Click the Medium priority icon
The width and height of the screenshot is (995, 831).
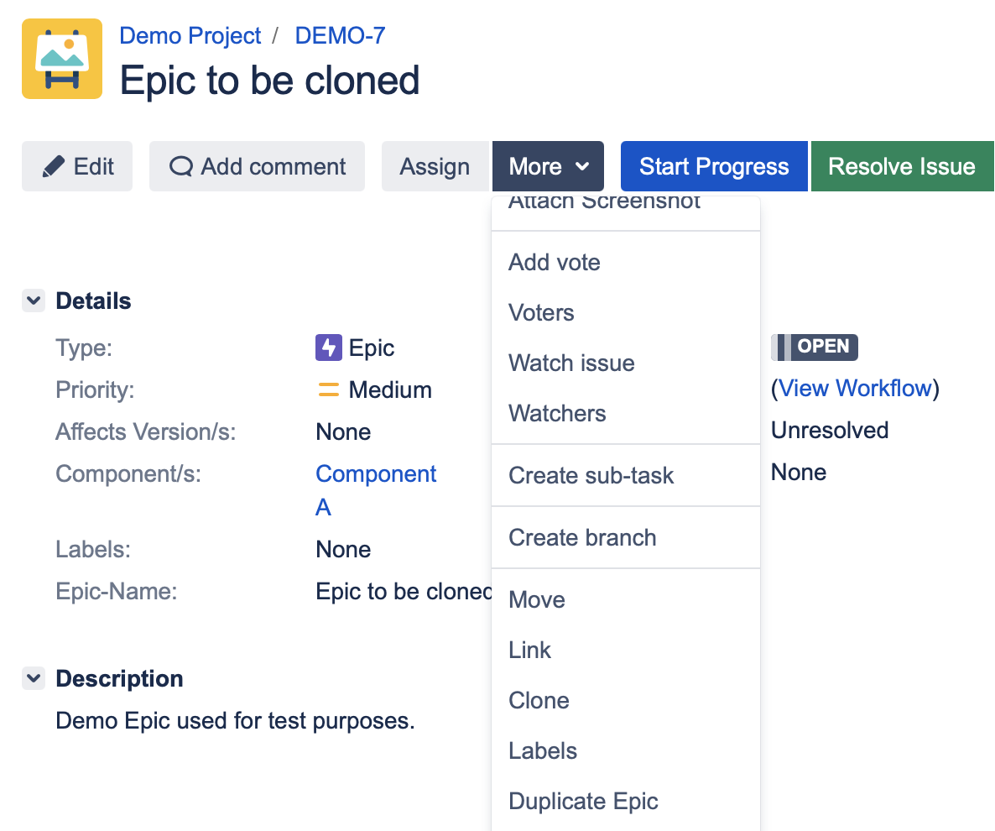click(x=328, y=389)
